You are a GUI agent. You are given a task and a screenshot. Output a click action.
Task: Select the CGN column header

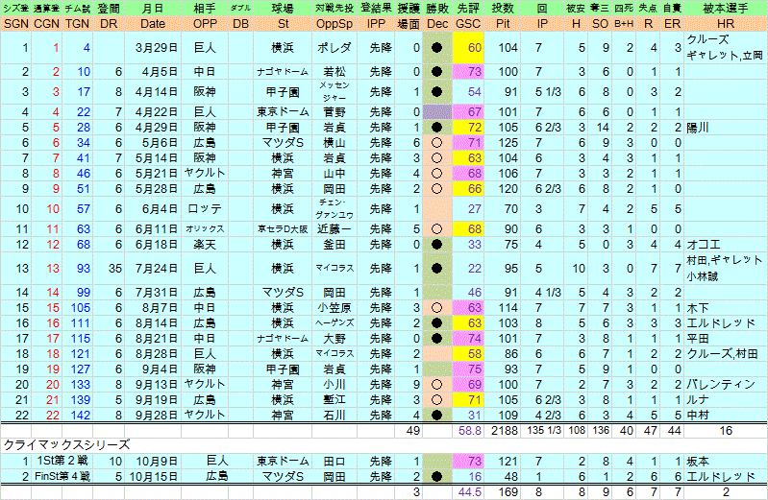click(x=46, y=24)
